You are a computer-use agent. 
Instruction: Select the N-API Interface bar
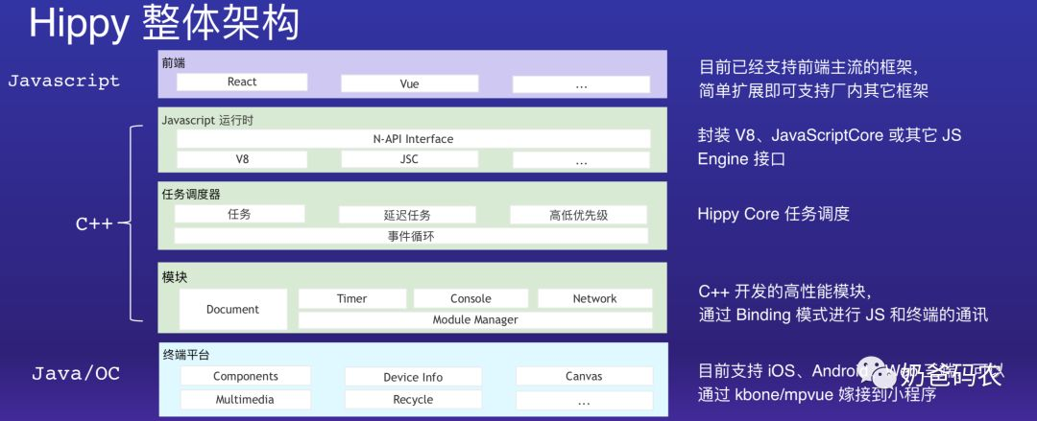[x=413, y=139]
